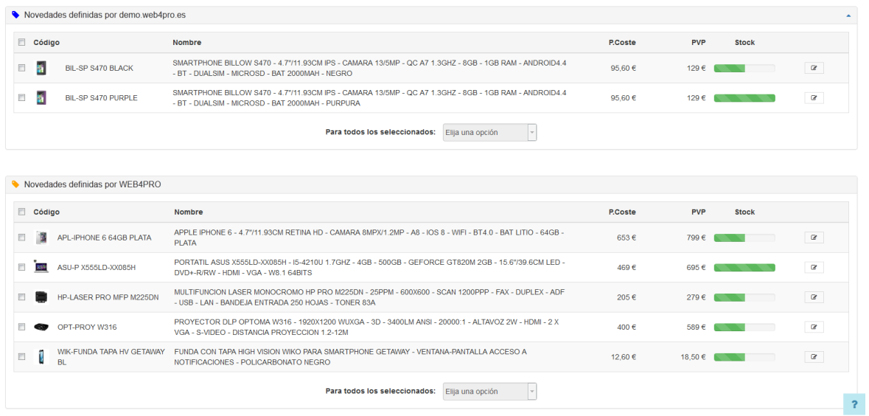Click PVP header in WEB4PRO table

coord(698,212)
